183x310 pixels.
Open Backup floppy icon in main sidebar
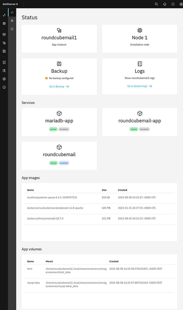(4, 51)
